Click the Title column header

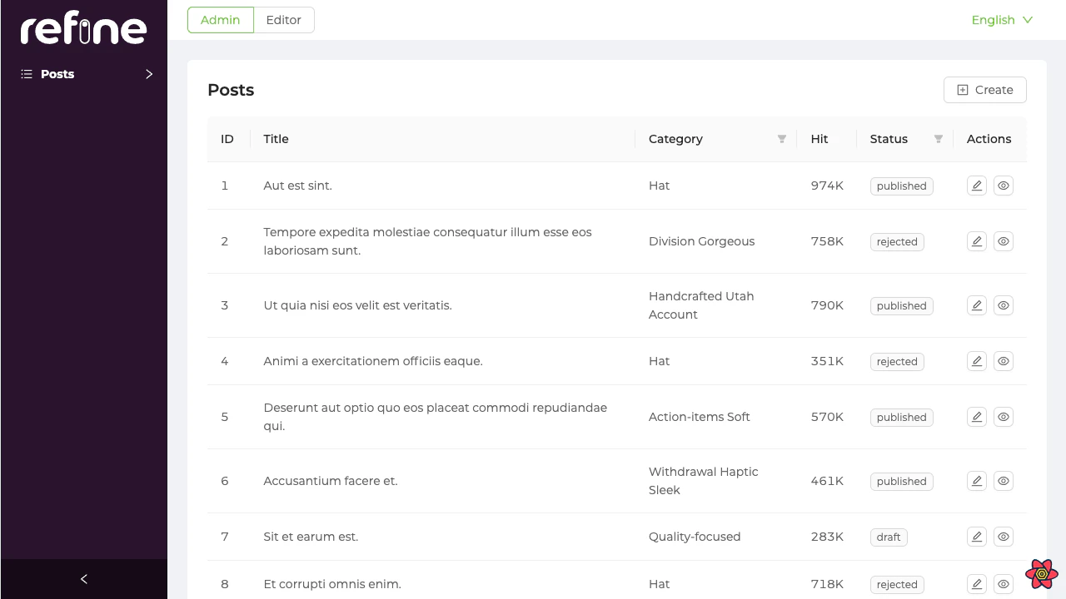pyautogui.click(x=276, y=139)
